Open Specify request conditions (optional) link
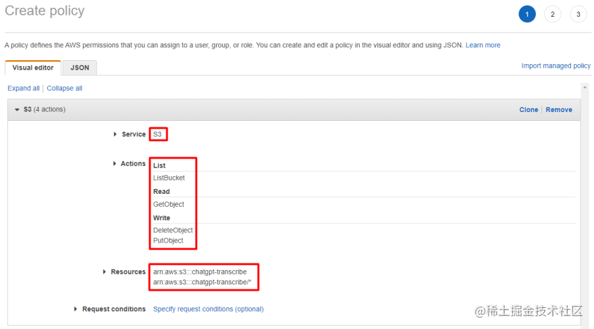Image resolution: width=594 pixels, height=329 pixels. pos(209,309)
